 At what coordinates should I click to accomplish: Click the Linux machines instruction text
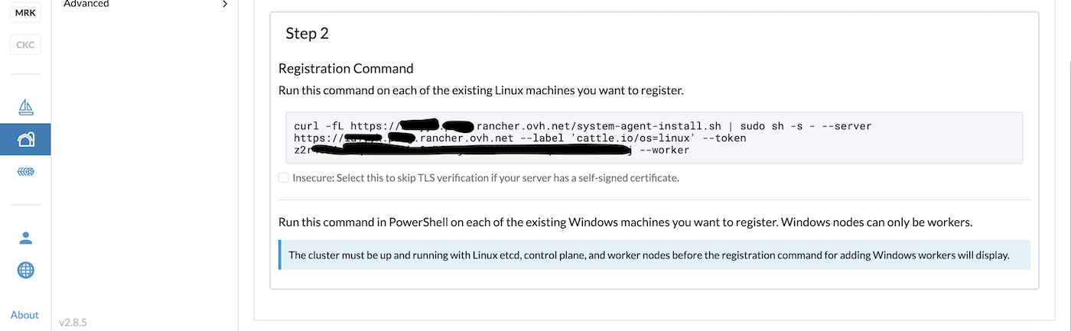(x=480, y=90)
